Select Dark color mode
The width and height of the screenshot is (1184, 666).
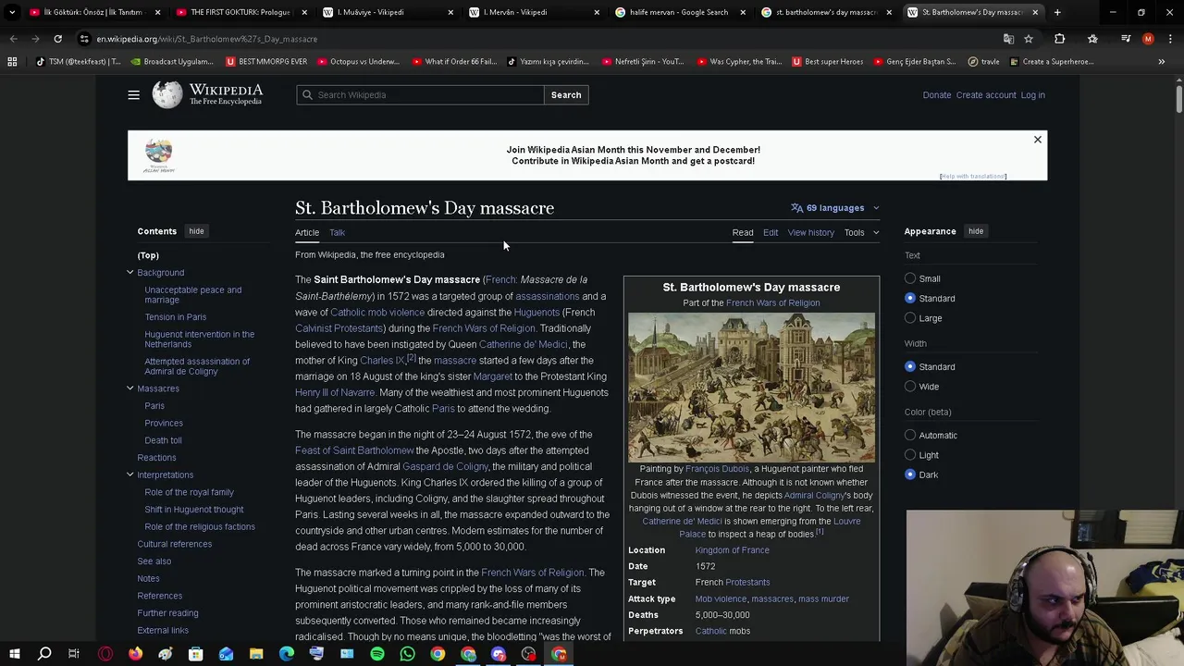910,475
